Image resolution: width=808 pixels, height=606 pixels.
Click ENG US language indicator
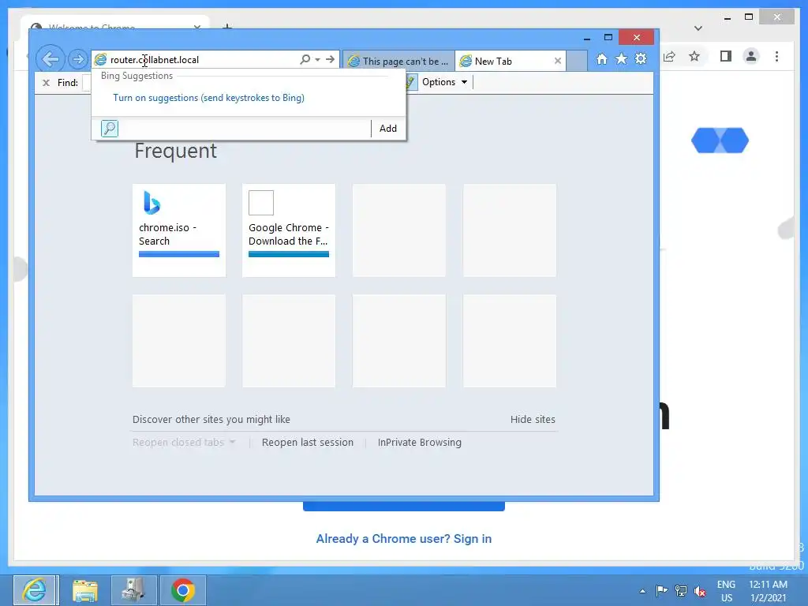[x=726, y=591]
